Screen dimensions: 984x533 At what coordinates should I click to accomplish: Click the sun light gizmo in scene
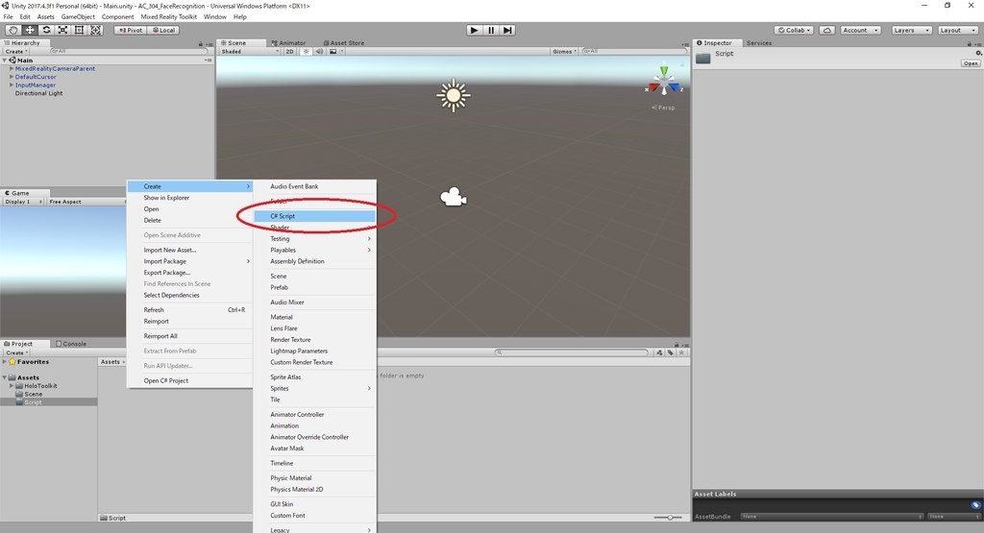[454, 95]
